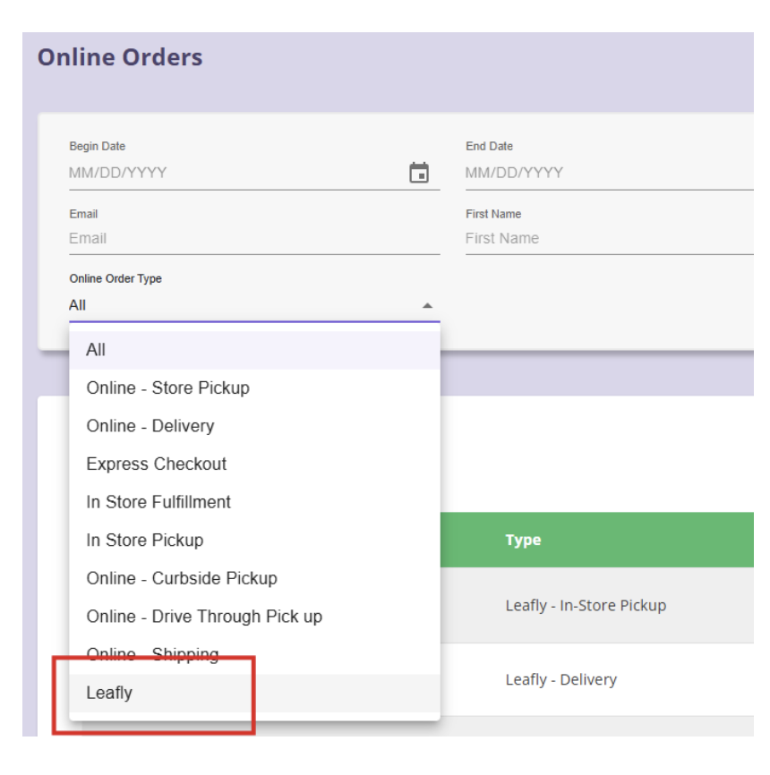Focus the Email text field
This screenshot has height=775, width=770.
(x=253, y=239)
